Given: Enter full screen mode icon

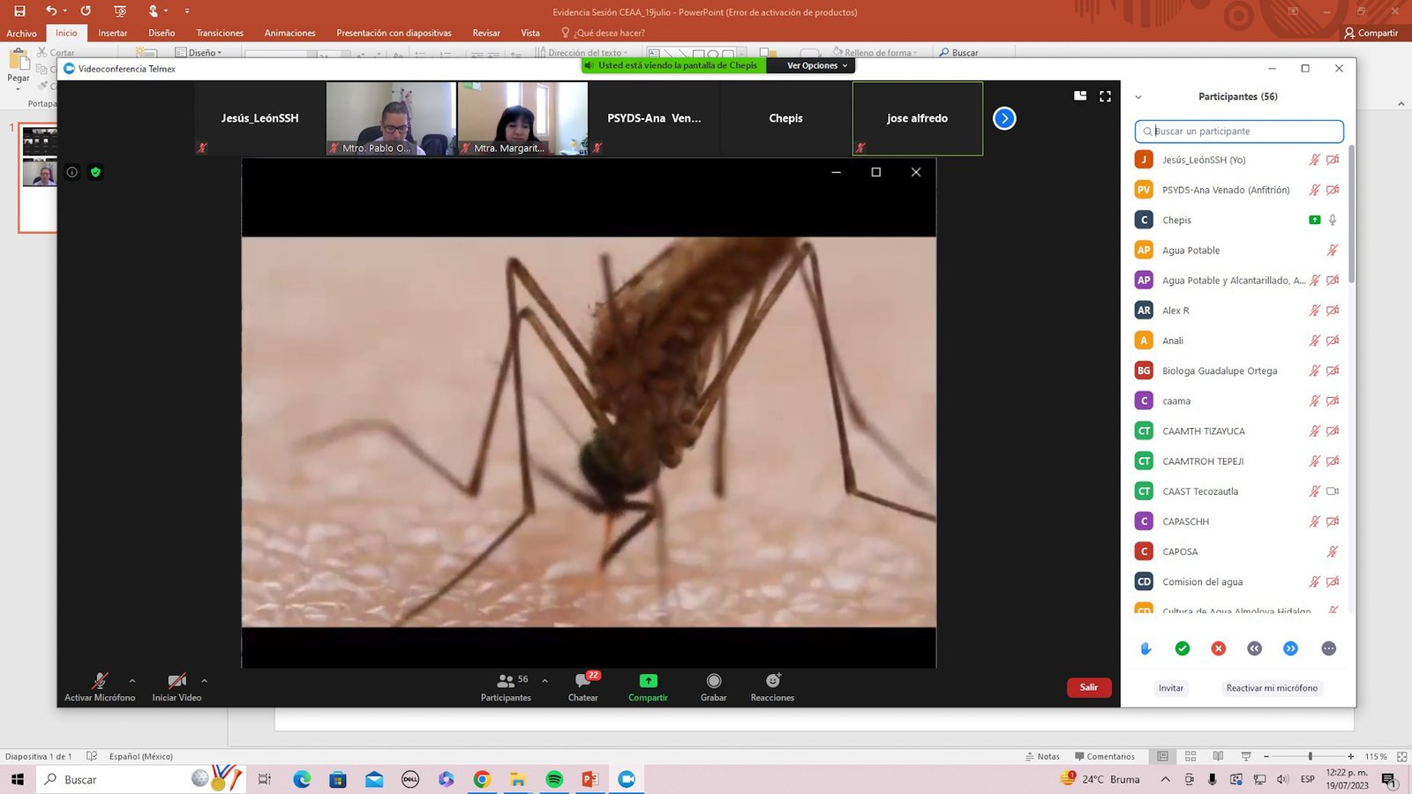Looking at the screenshot, I should tap(1105, 96).
